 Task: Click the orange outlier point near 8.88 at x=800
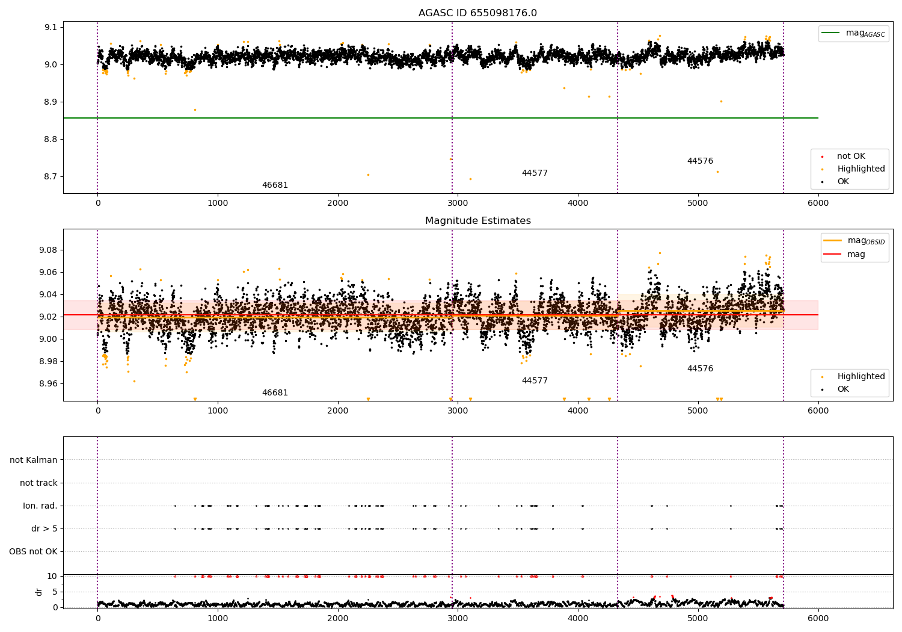195,110
